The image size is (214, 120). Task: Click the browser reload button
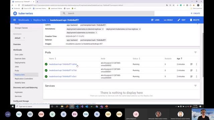[19, 5]
